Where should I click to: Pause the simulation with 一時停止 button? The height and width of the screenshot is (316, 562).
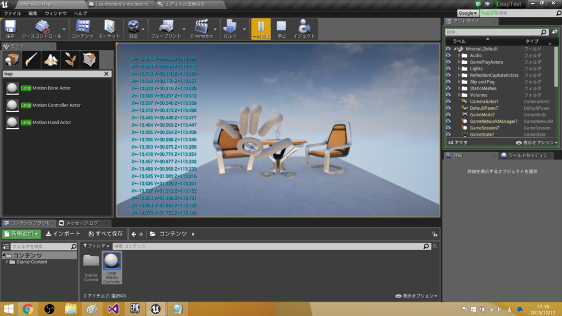pos(261,29)
